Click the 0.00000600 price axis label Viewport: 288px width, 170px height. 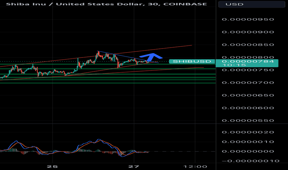(x=248, y=108)
